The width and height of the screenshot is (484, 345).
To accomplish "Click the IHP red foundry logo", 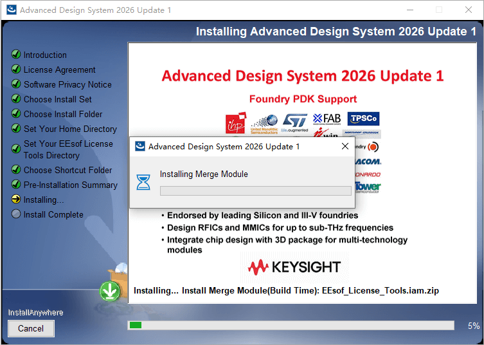I will click(x=236, y=123).
